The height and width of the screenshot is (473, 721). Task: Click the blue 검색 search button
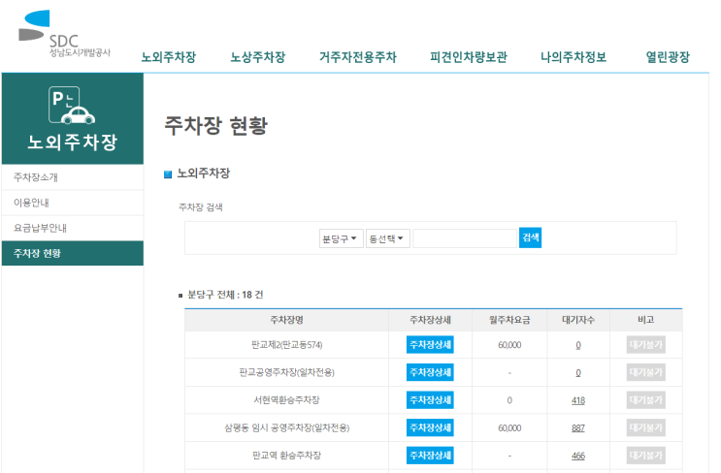click(530, 237)
